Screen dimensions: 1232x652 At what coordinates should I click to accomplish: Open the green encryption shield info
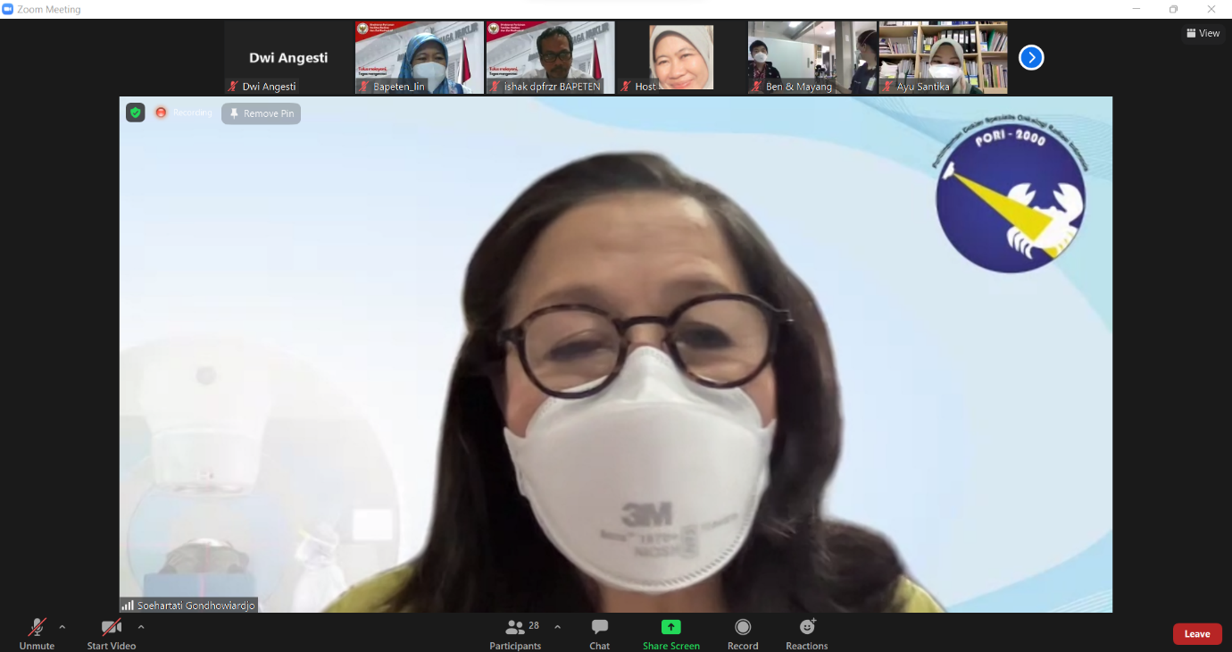coord(136,113)
